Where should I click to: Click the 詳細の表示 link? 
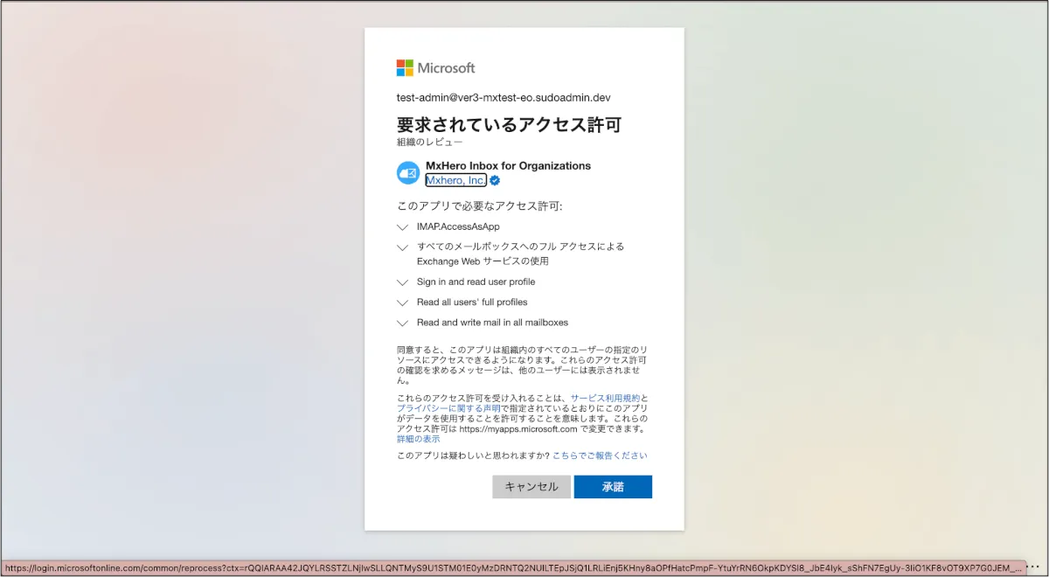pyautogui.click(x=419, y=439)
